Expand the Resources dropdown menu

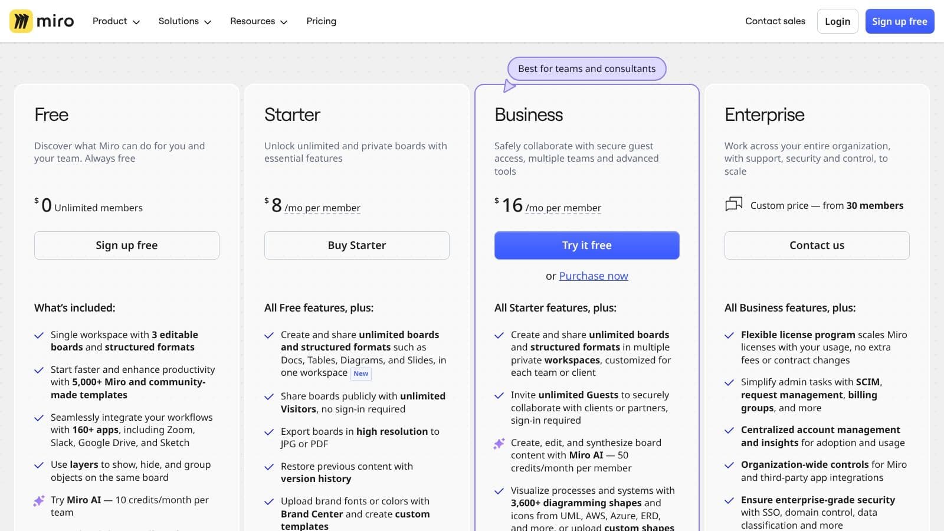258,21
